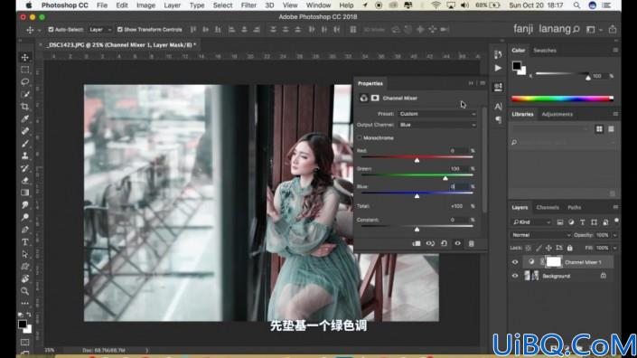This screenshot has height=358, width=637.
Task: Hide the Channel Mixer 1 layer
Action: 515,262
